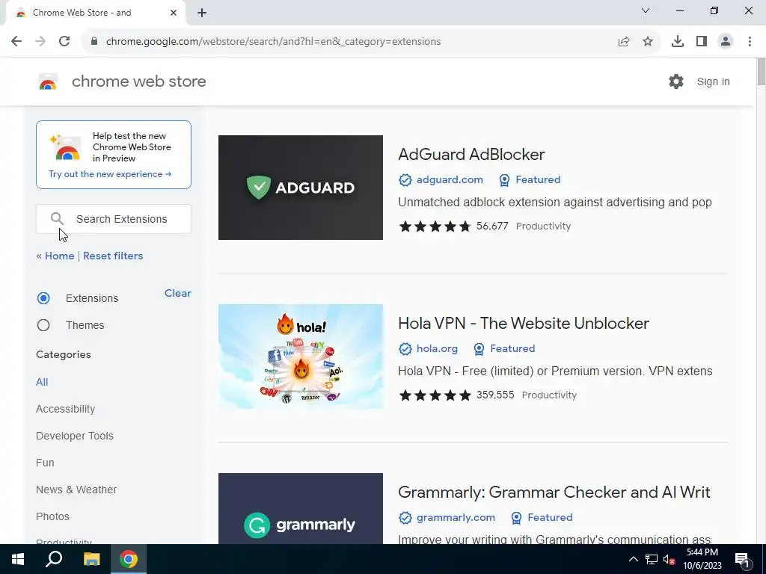Toggle the side panel icon
The image size is (766, 574).
tap(702, 42)
